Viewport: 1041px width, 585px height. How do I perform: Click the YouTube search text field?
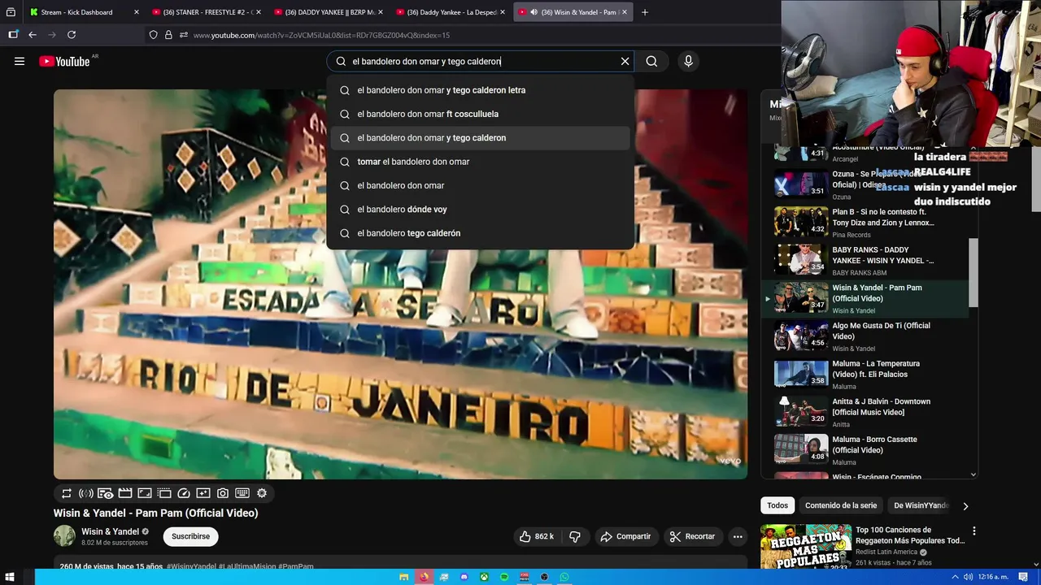pyautogui.click(x=480, y=61)
